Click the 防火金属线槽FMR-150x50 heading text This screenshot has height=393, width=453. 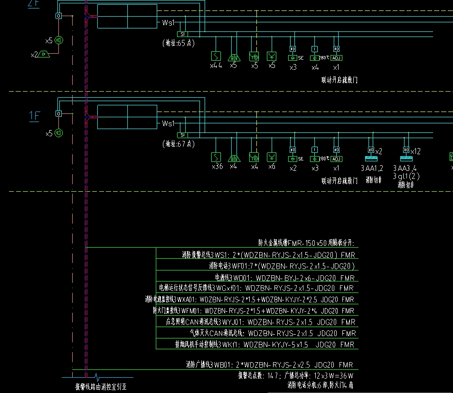(306, 243)
